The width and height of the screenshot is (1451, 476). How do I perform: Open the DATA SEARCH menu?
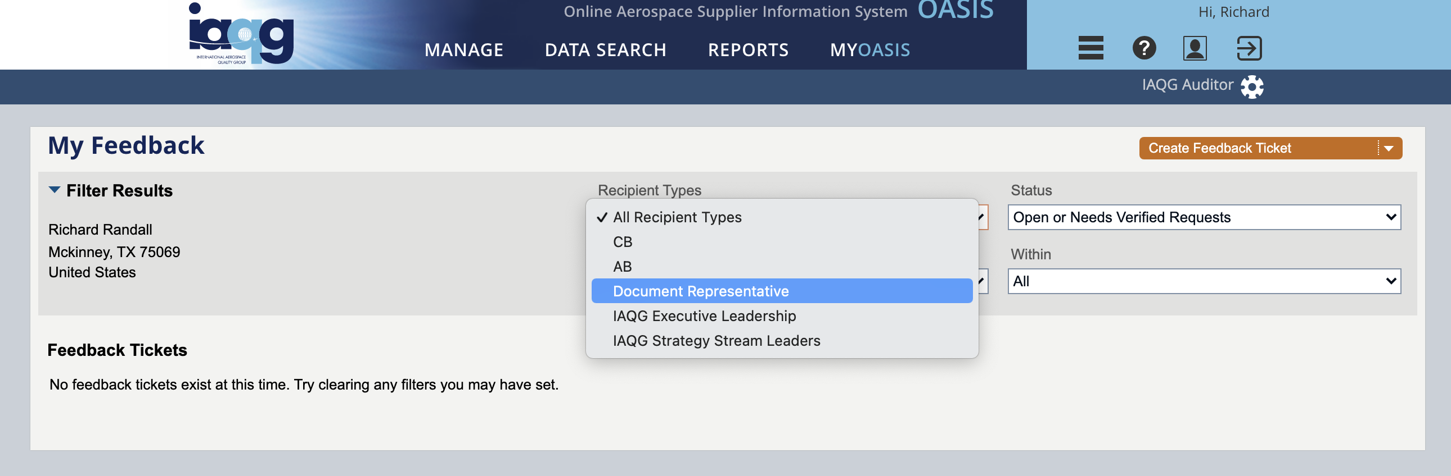coord(606,50)
